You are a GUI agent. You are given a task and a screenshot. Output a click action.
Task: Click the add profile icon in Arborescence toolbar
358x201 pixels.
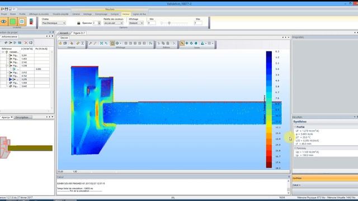click(11, 43)
